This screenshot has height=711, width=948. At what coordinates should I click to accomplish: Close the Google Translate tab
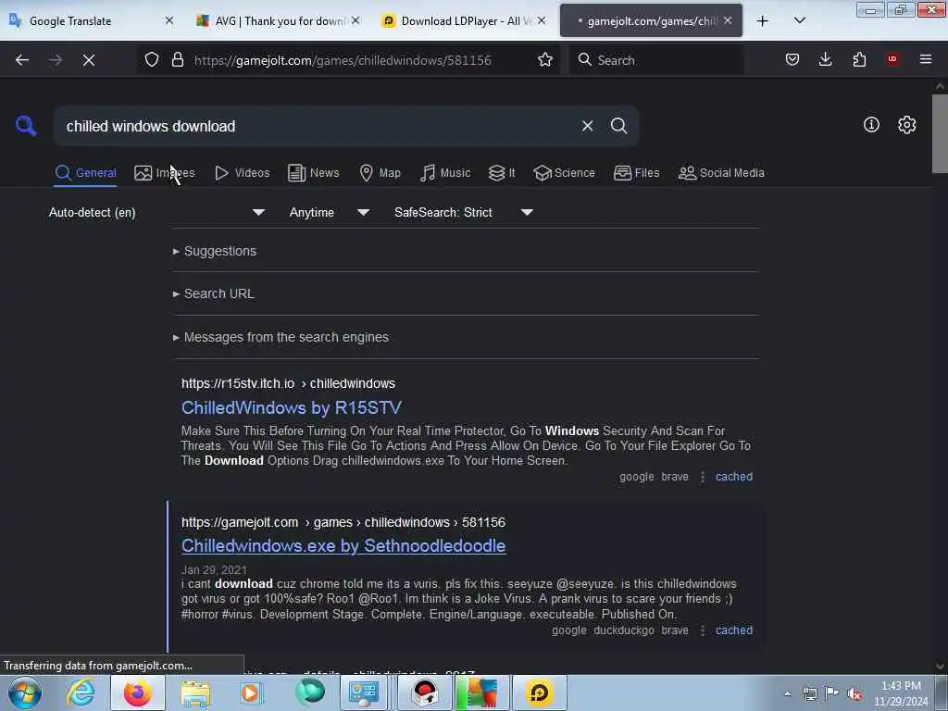pos(169,20)
